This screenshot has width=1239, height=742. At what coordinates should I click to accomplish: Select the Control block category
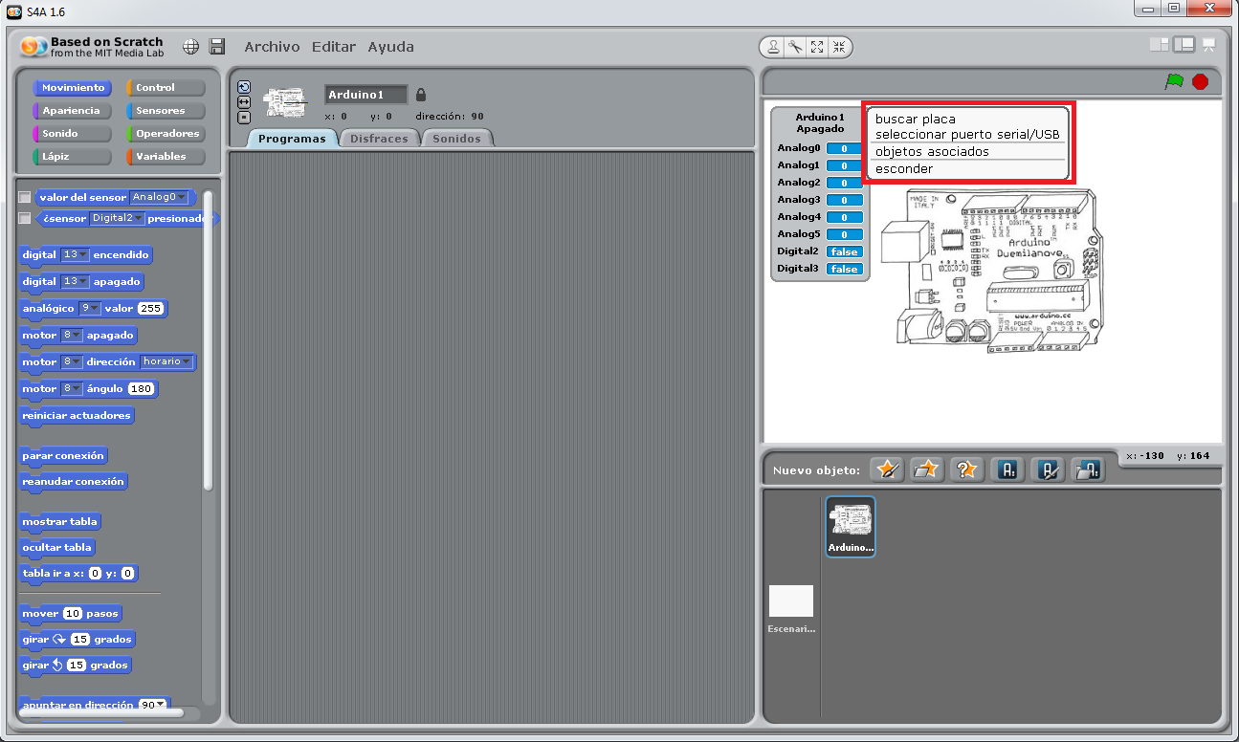pyautogui.click(x=166, y=88)
